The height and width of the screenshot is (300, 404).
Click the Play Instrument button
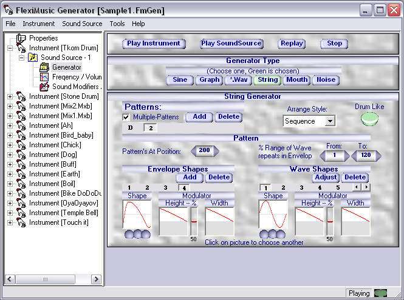point(154,44)
